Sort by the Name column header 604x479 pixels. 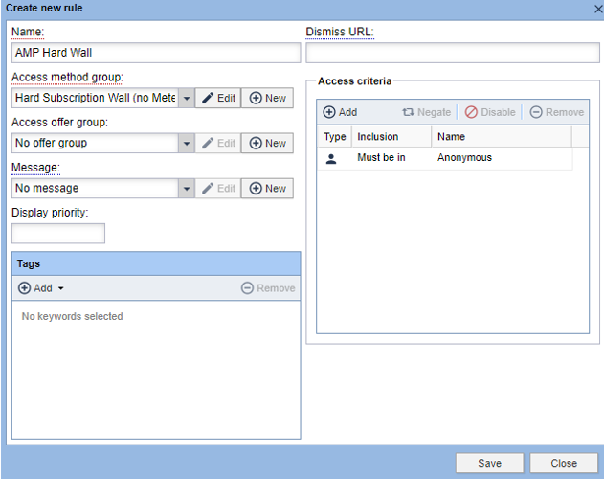click(500, 137)
